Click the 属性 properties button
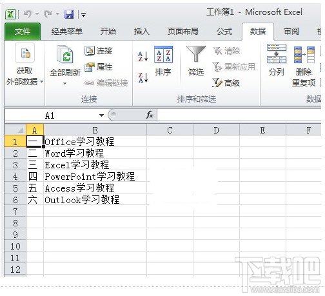This screenshot has width=325, height=296. click(x=99, y=67)
